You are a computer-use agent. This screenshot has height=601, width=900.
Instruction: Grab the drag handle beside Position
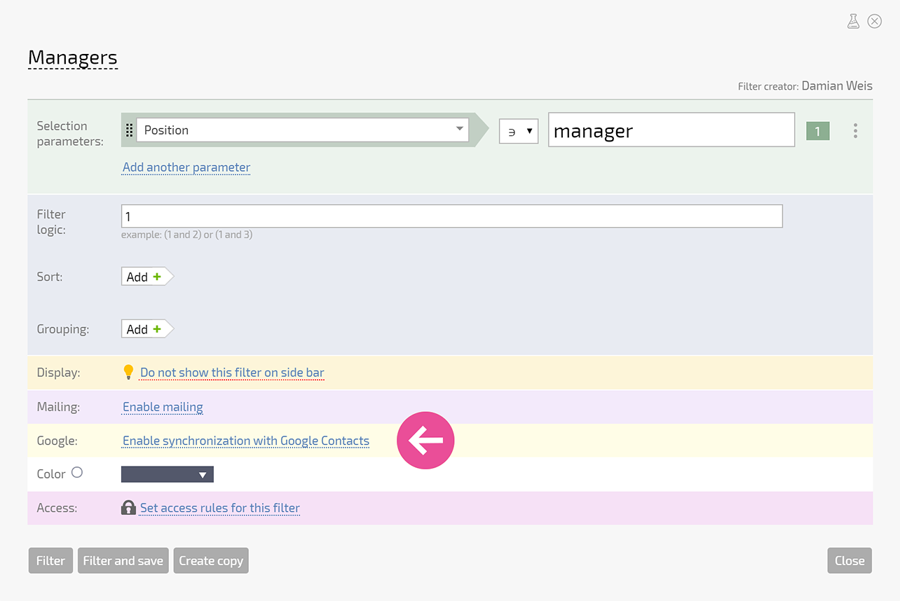tap(130, 130)
